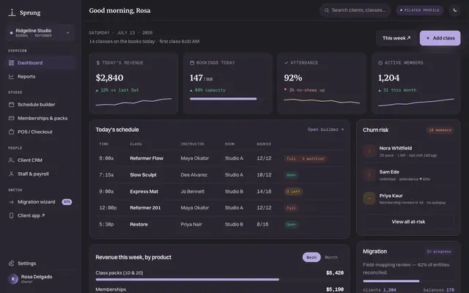Viewport: 469px width, 293px height.
Task: Open Schedule builder in sidebar
Action: click(40, 104)
